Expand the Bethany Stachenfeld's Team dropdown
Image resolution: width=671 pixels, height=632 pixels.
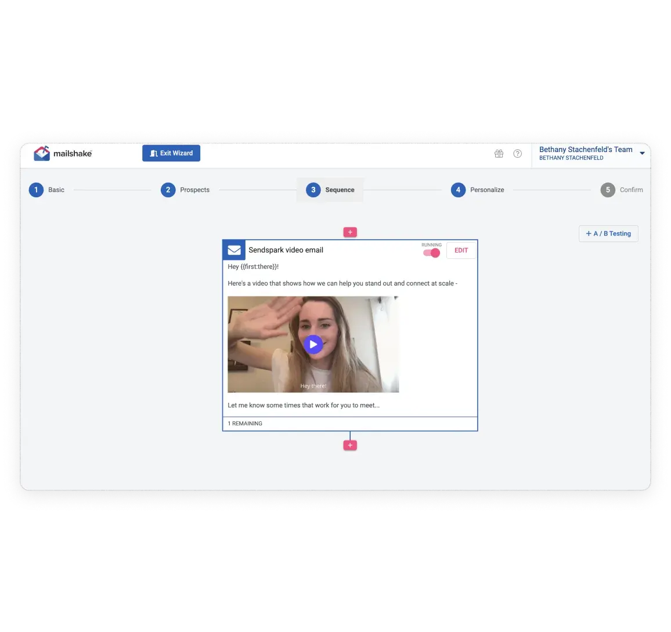coord(642,153)
